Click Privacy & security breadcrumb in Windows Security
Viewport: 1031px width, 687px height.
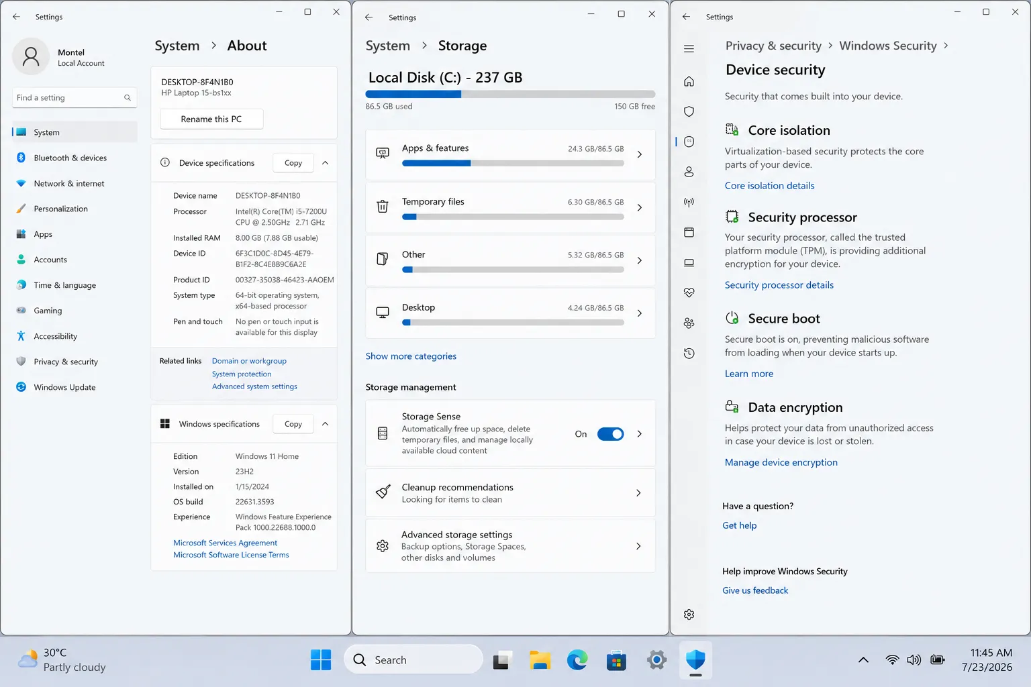pyautogui.click(x=773, y=46)
